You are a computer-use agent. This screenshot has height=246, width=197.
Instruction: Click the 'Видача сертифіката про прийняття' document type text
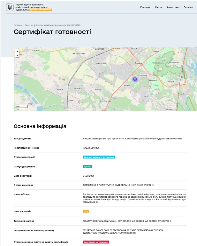coord(133,139)
